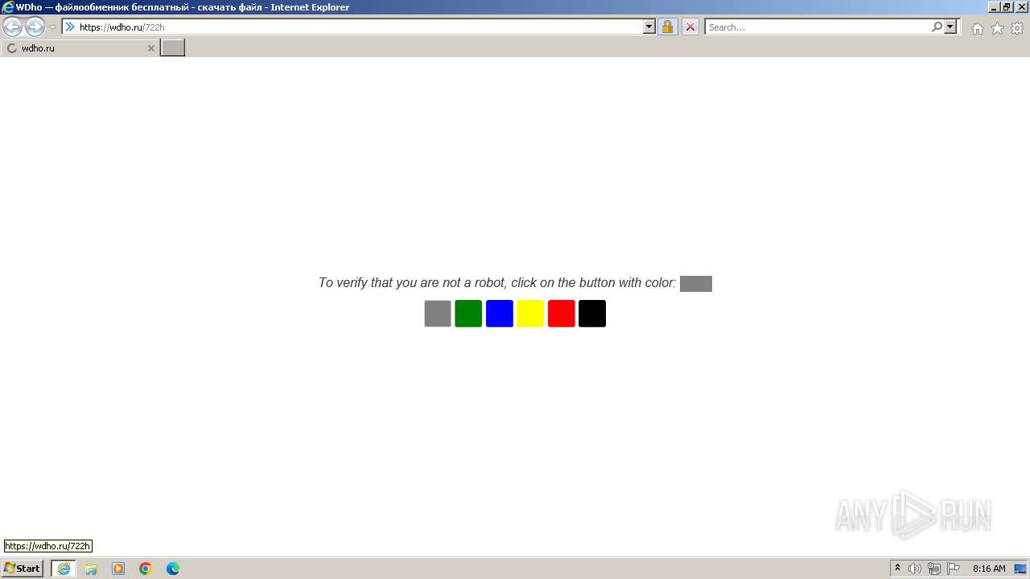Open the Tools gear icon

click(x=1017, y=28)
